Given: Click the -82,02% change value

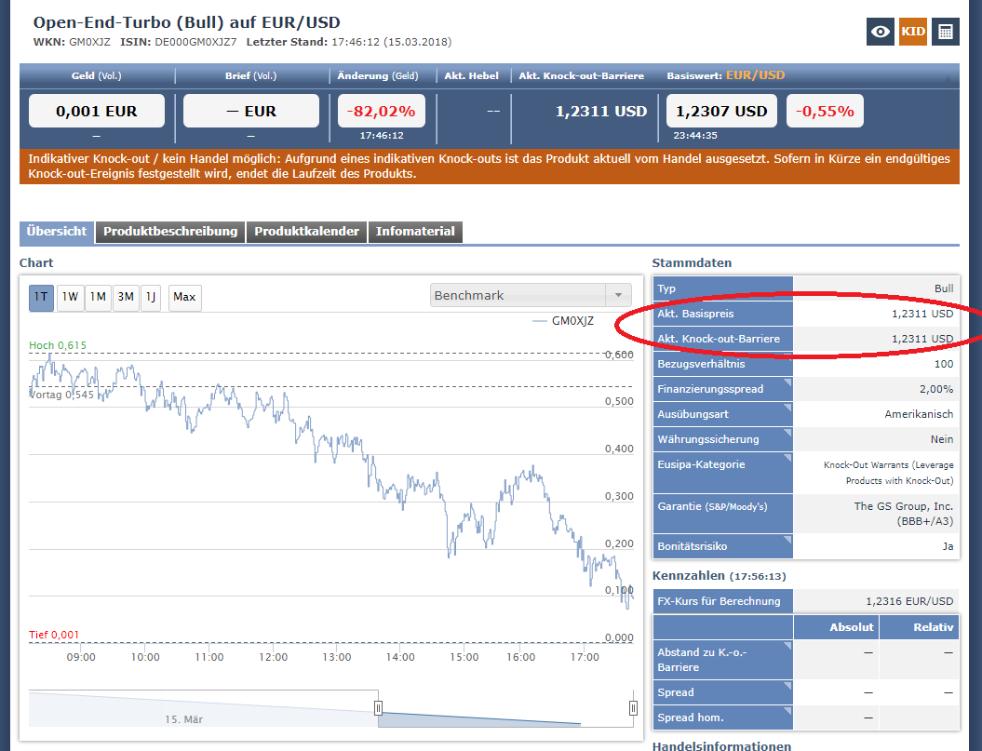Looking at the screenshot, I should [x=382, y=111].
